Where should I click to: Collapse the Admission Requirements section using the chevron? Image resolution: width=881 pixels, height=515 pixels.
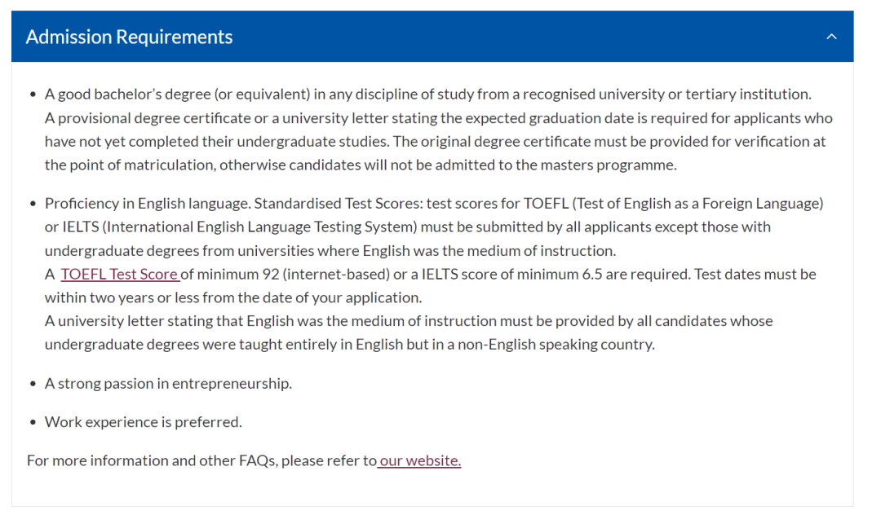pyautogui.click(x=831, y=37)
